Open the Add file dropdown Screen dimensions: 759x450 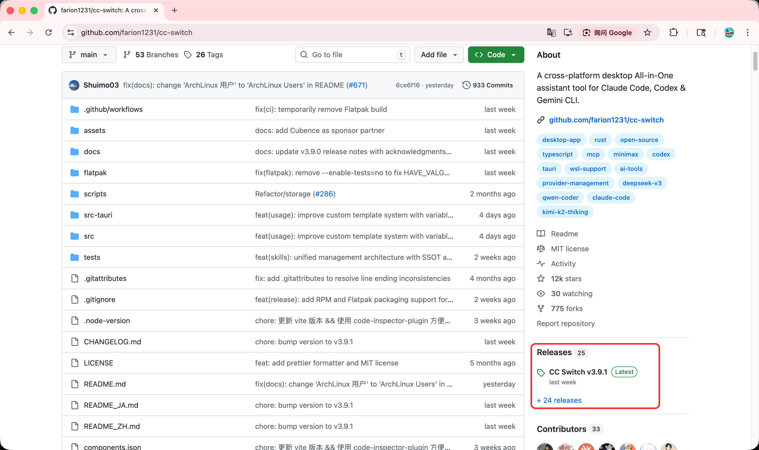(439, 55)
